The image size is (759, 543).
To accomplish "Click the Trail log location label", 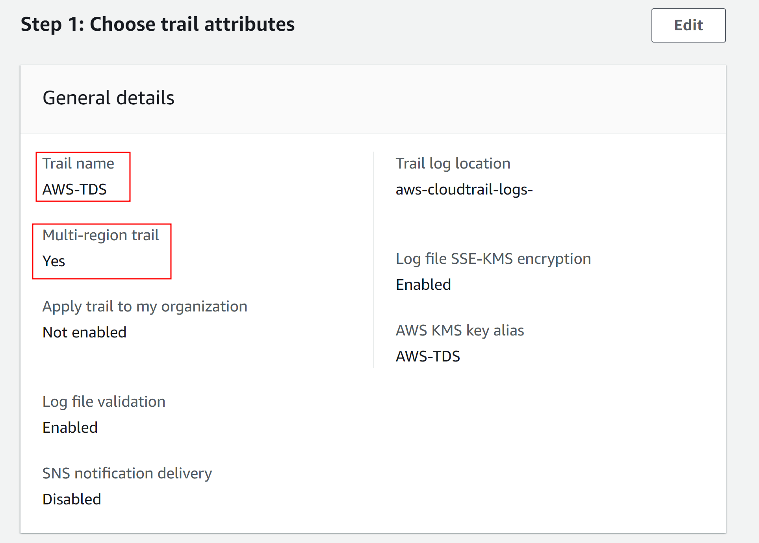I will [453, 163].
